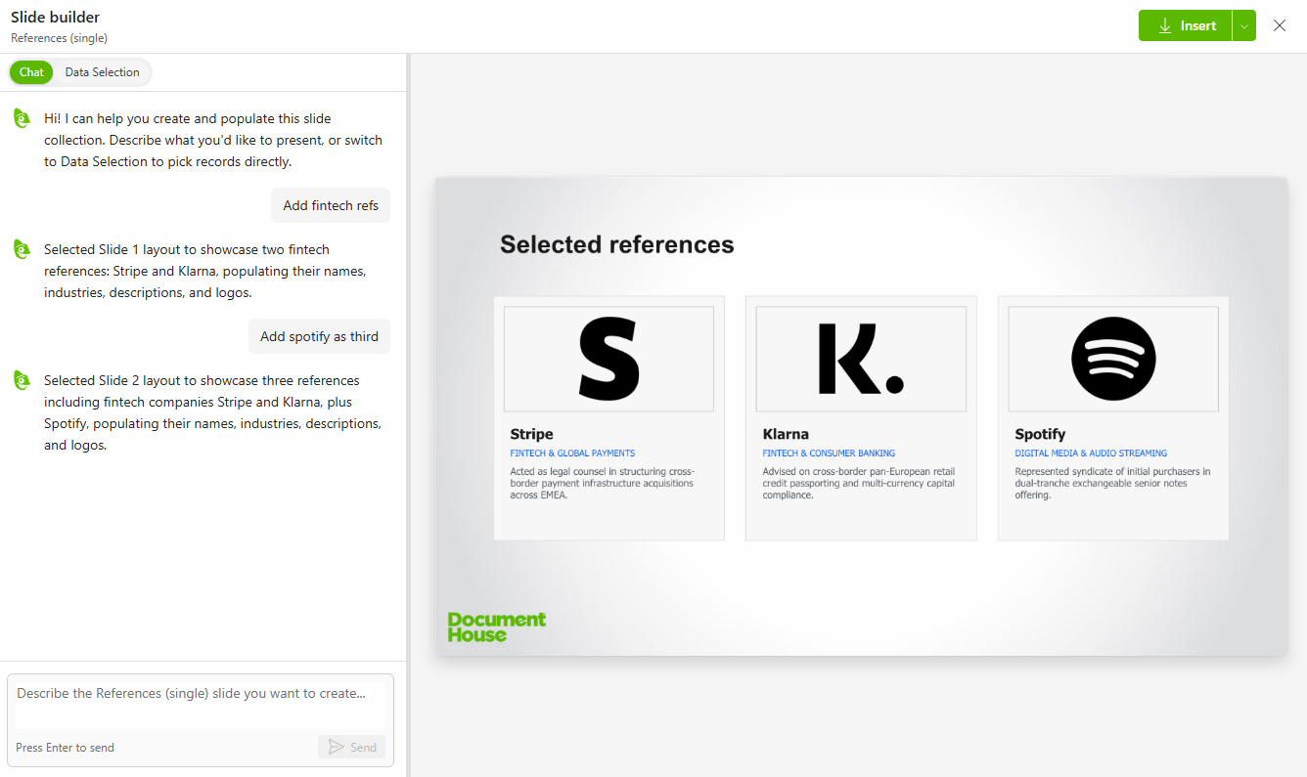Switch to the Data Selection tab
This screenshot has height=777, width=1307.
[103, 72]
